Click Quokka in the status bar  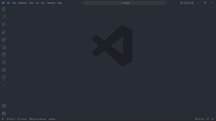click(x=52, y=119)
